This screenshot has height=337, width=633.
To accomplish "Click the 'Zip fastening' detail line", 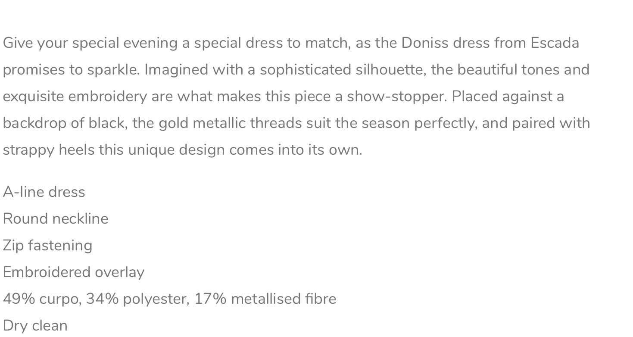I will click(x=47, y=246).
